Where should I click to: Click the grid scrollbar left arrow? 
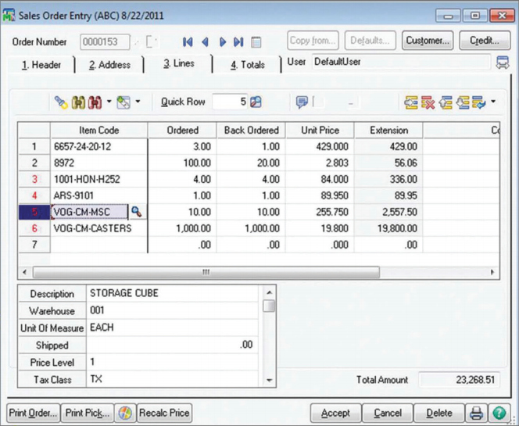24,273
